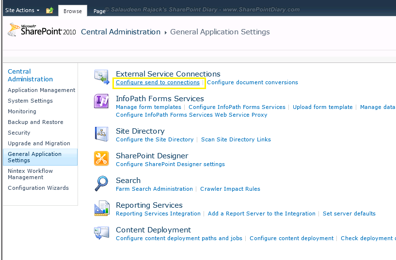Select Nintex Workflow Management in sidebar
Image resolution: width=396 pixels, height=260 pixels.
click(31, 174)
